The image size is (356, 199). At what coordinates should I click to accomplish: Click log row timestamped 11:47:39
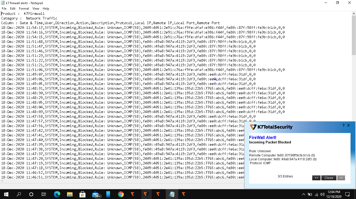pyautogui.click(x=122, y=144)
